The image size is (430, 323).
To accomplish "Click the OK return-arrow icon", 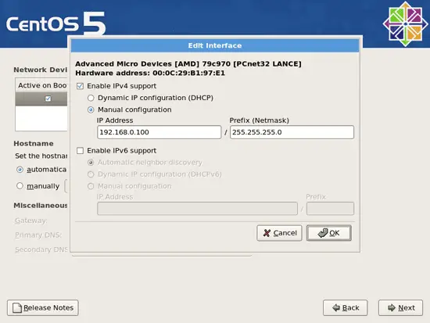I will click(x=323, y=233).
